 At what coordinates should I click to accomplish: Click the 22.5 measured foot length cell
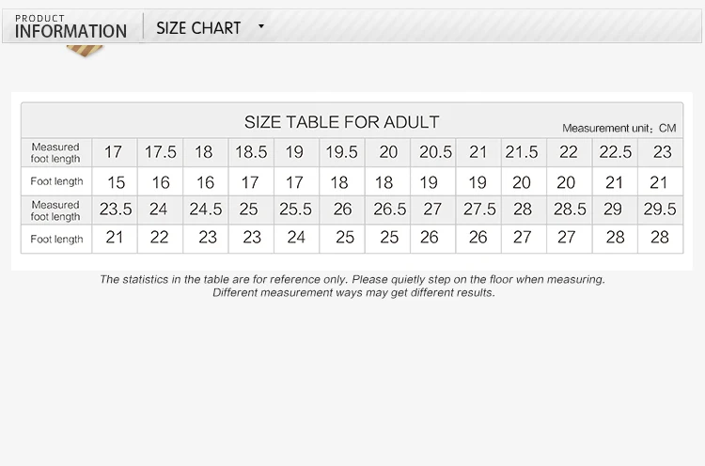click(x=615, y=152)
